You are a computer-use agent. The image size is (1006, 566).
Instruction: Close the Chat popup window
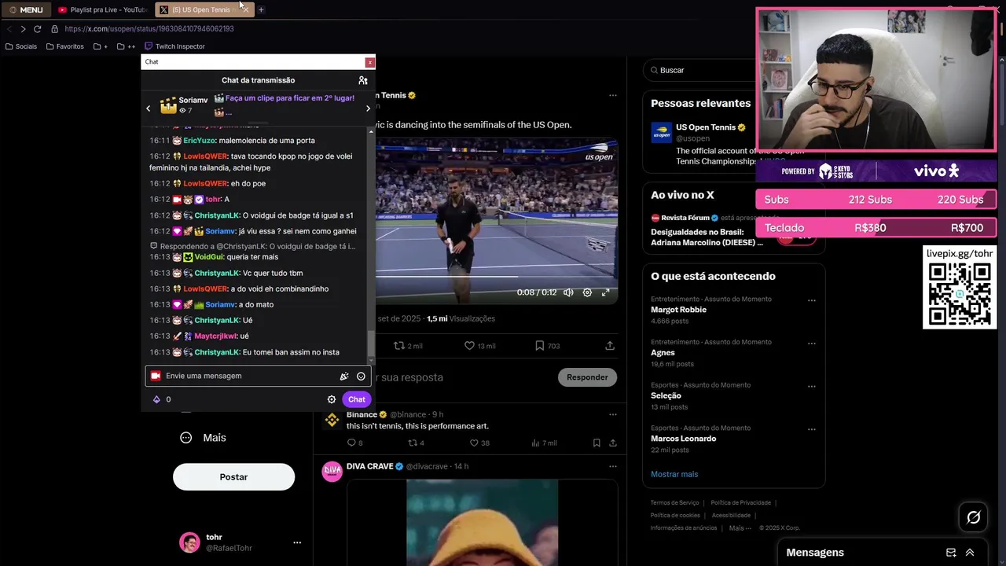pyautogui.click(x=369, y=62)
